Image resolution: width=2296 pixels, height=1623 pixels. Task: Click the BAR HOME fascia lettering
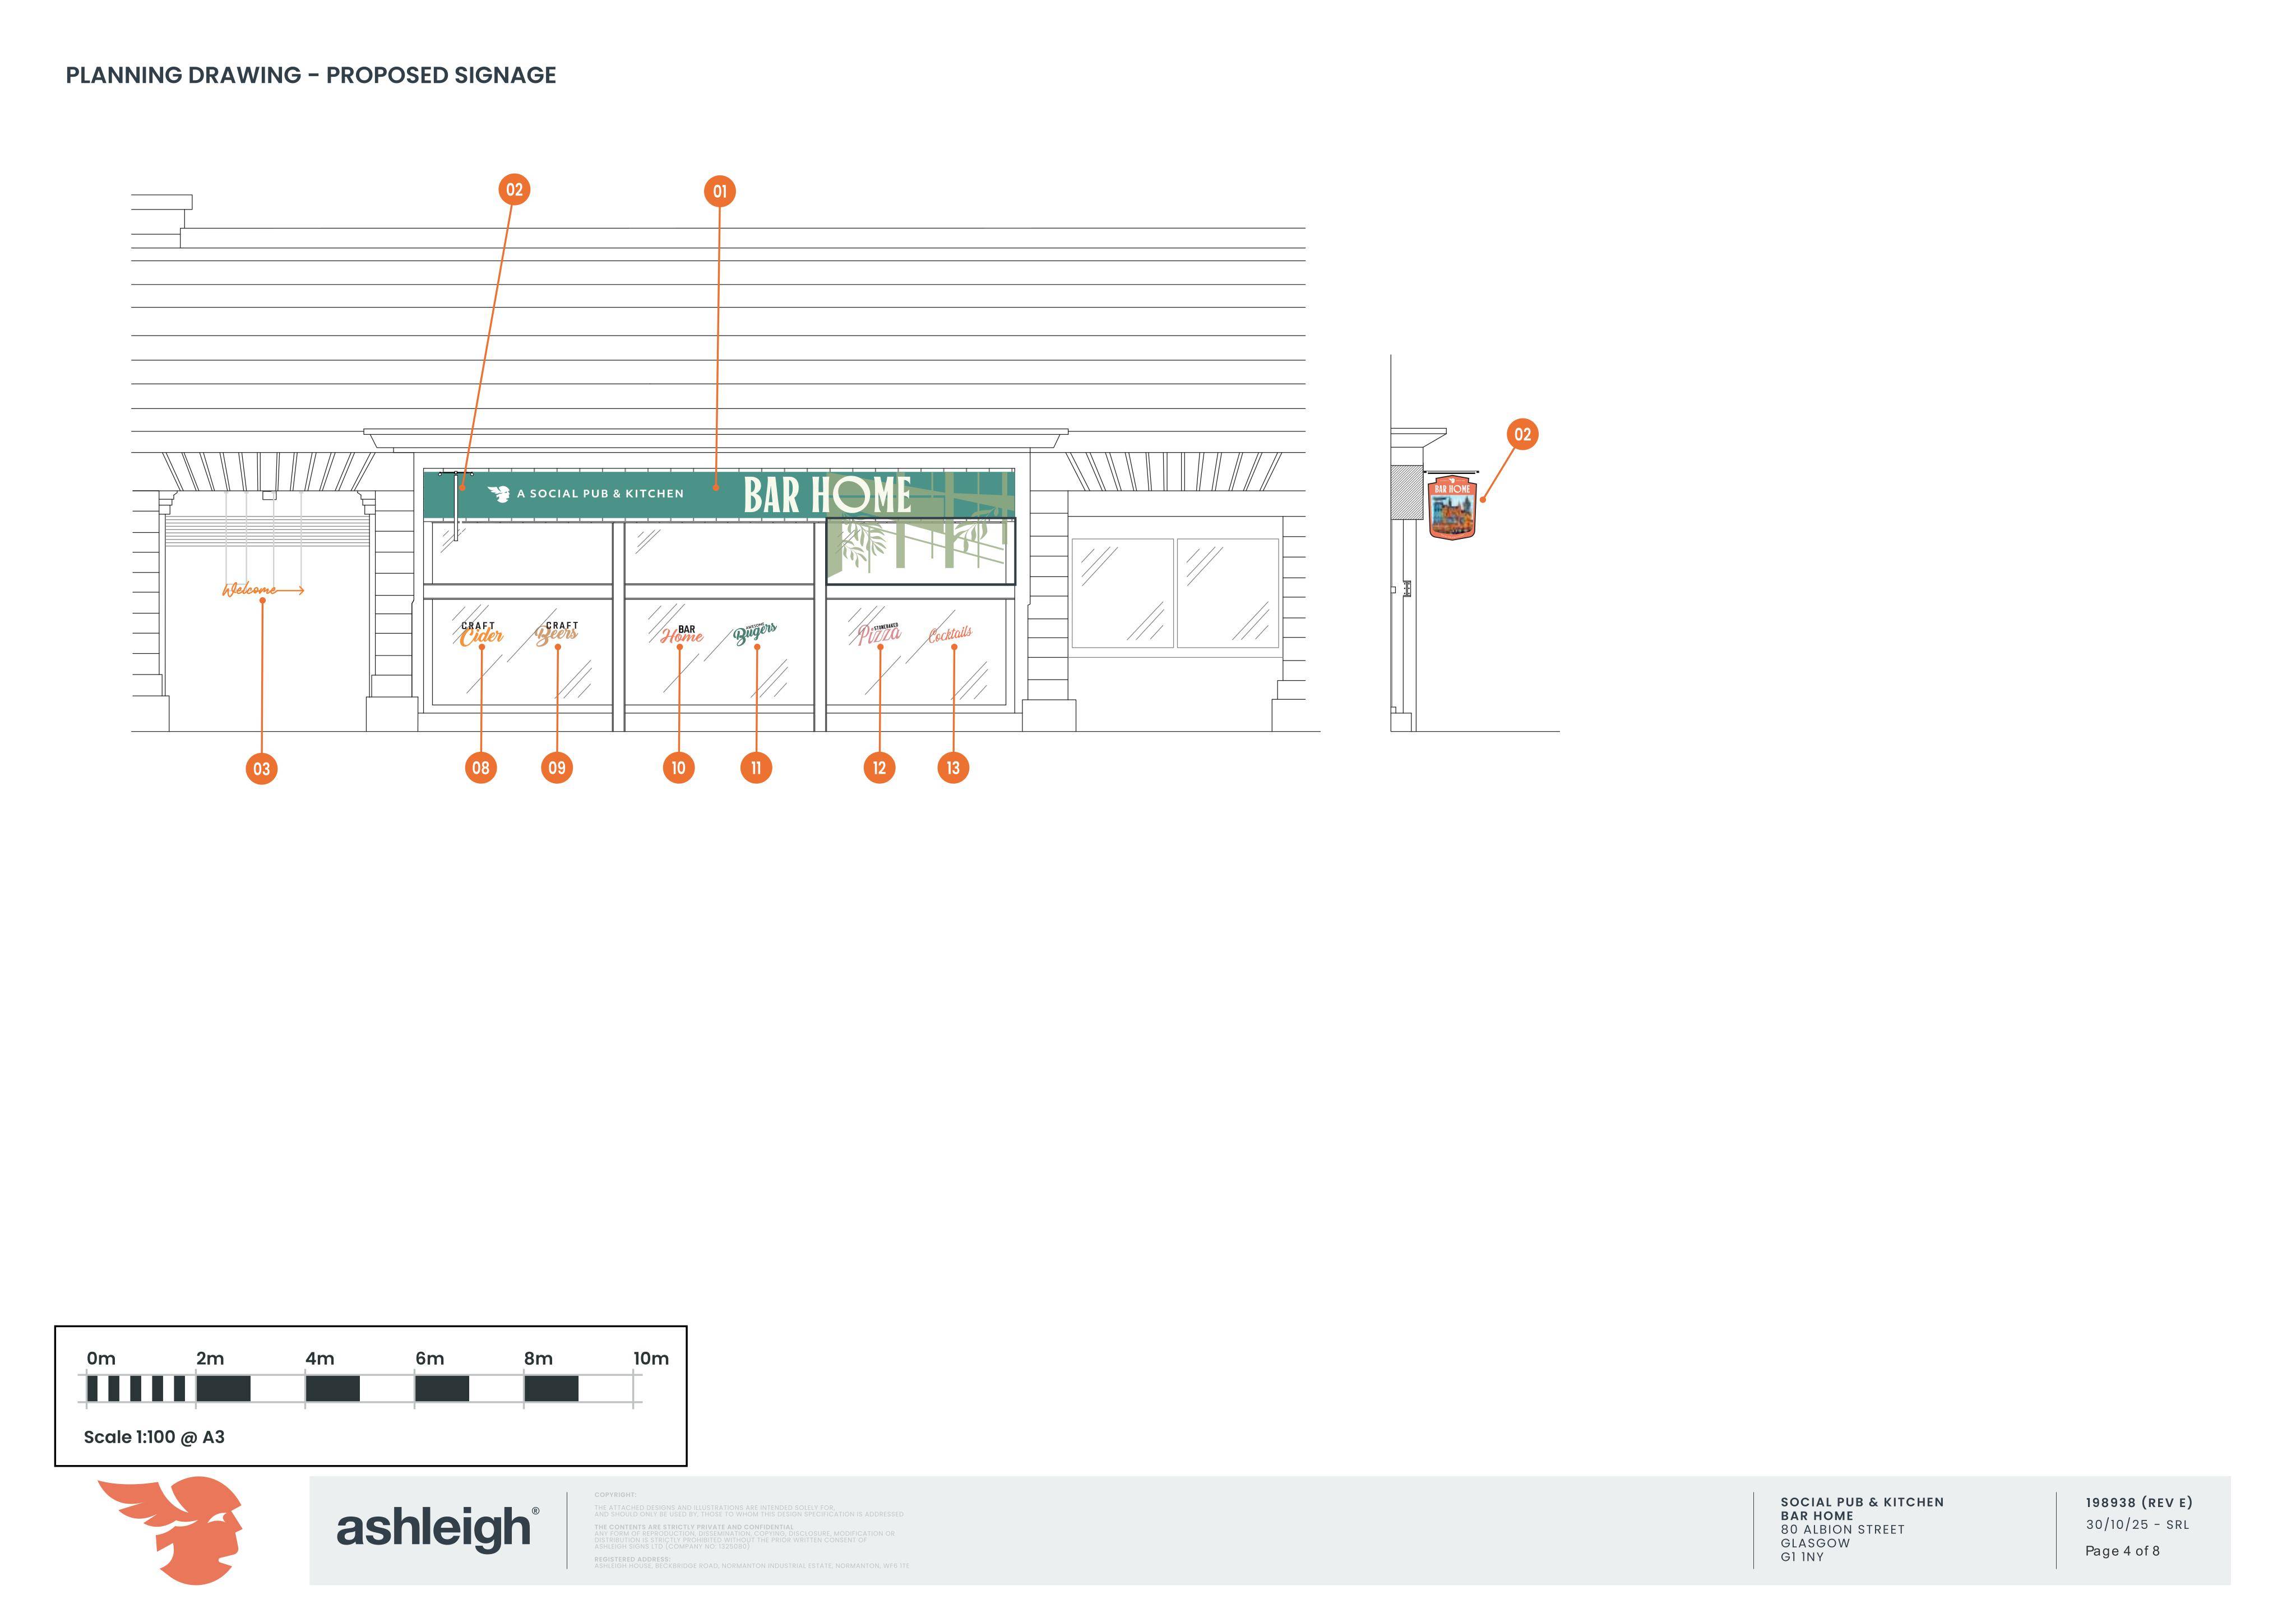click(x=827, y=495)
